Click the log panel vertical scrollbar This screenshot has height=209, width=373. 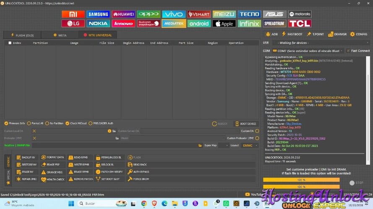tap(368, 110)
